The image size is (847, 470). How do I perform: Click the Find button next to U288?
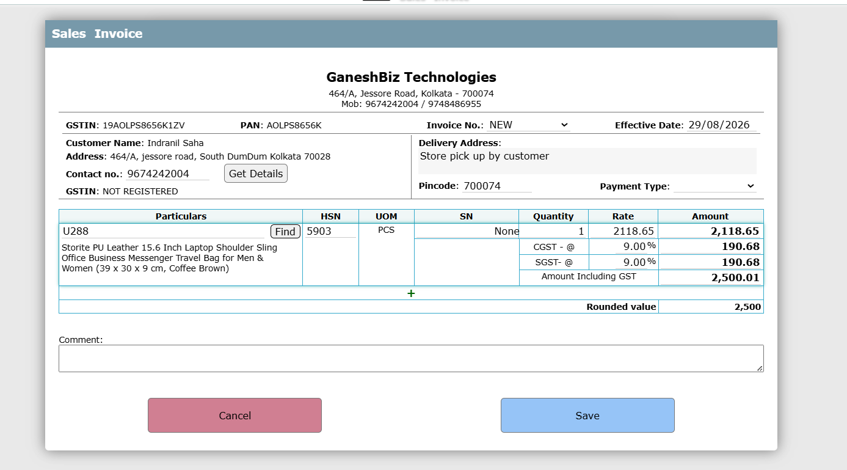click(285, 232)
